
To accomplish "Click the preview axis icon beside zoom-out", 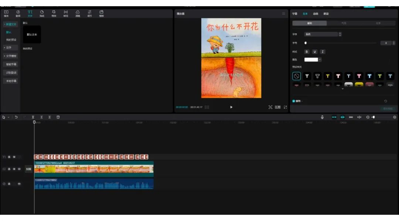I will pyautogui.click(x=359, y=117).
